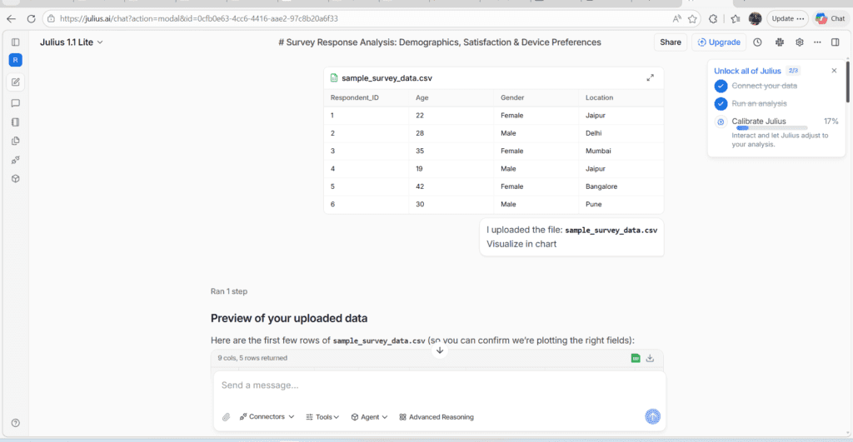Click the chat title Survey Response Analysis
Viewport: 853px width, 442px height.
pos(440,42)
